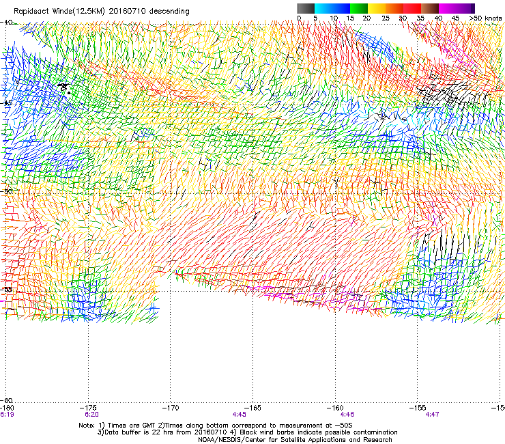Click the orange 25-30 knots color segment
505x444 pixels.
coord(394,8)
